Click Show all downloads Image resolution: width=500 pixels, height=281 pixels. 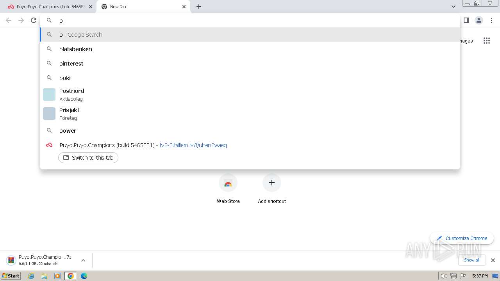(471, 260)
